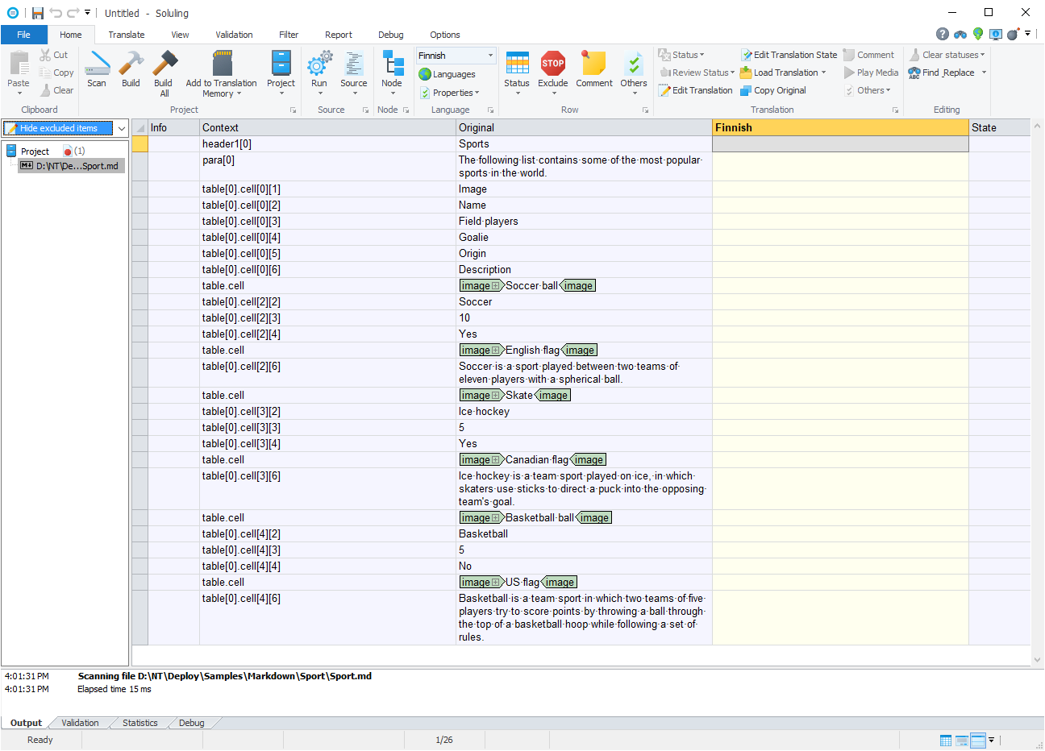1045x751 pixels.
Task: Select the grid view icon in status bar
Action: point(946,741)
